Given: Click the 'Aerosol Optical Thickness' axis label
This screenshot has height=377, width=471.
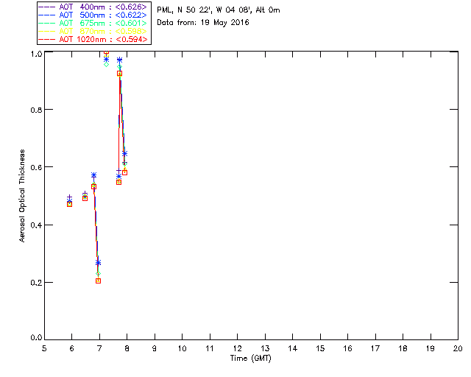Looking at the screenshot, I should pyautogui.click(x=22, y=196).
